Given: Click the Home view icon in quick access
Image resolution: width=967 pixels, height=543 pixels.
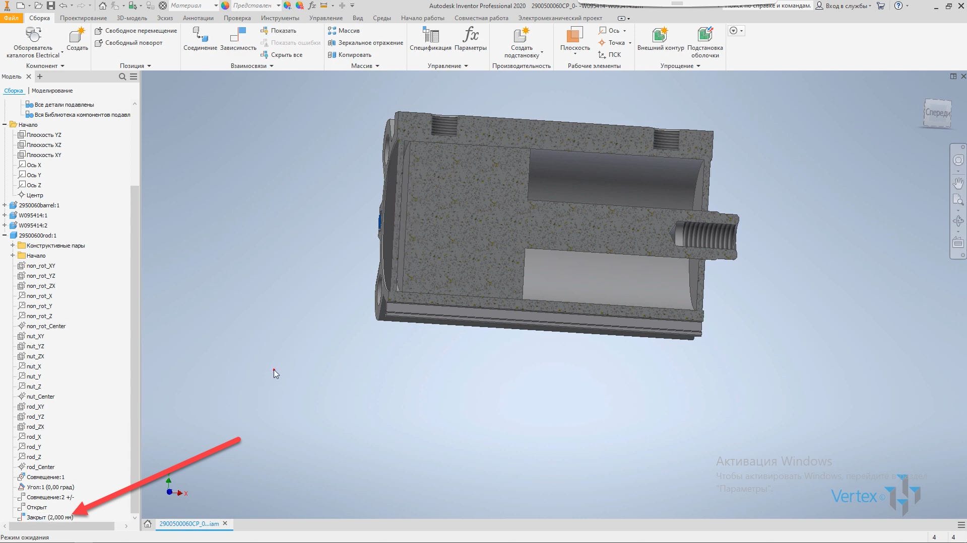Looking at the screenshot, I should pos(103,6).
